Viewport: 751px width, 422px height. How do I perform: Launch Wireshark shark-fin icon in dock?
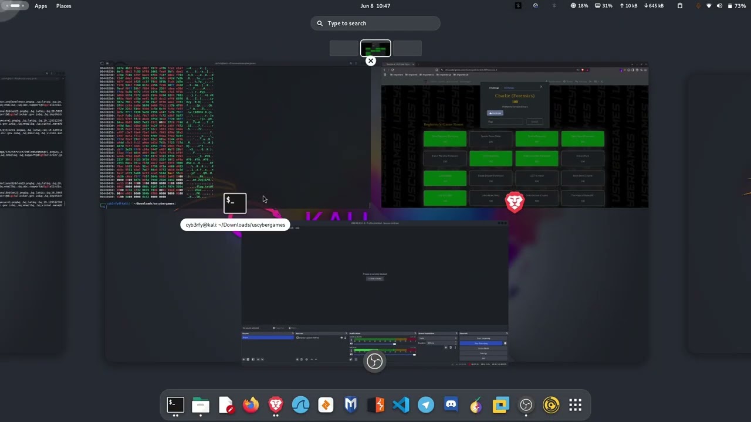301,405
